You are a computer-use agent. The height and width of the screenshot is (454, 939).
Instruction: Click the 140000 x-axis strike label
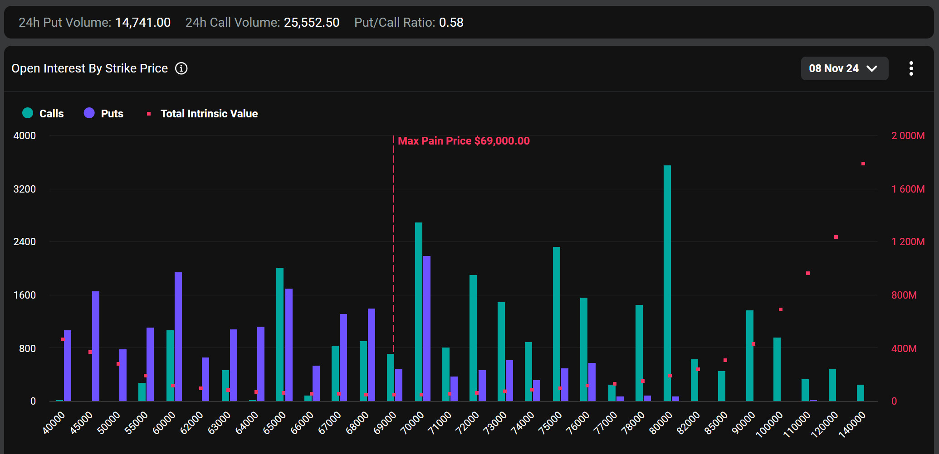pyautogui.click(x=852, y=424)
